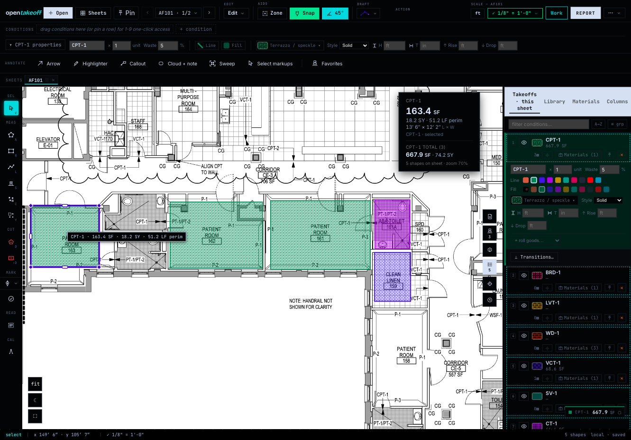Toggle visibility of BRD-1 condition
The height and width of the screenshot is (440, 631).
(524, 275)
